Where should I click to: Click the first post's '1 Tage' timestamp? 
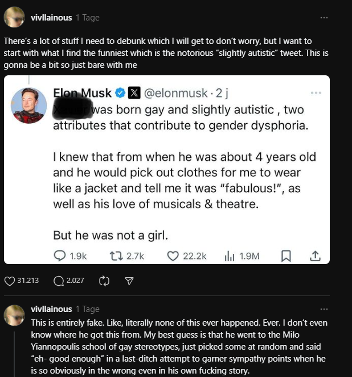[88, 18]
